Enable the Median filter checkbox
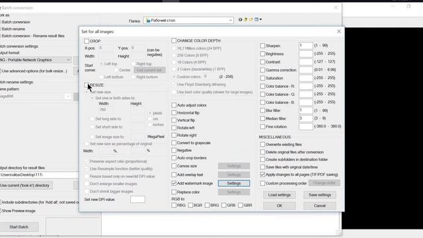Image resolution: width=423 pixels, height=238 pixels. pos(262,118)
